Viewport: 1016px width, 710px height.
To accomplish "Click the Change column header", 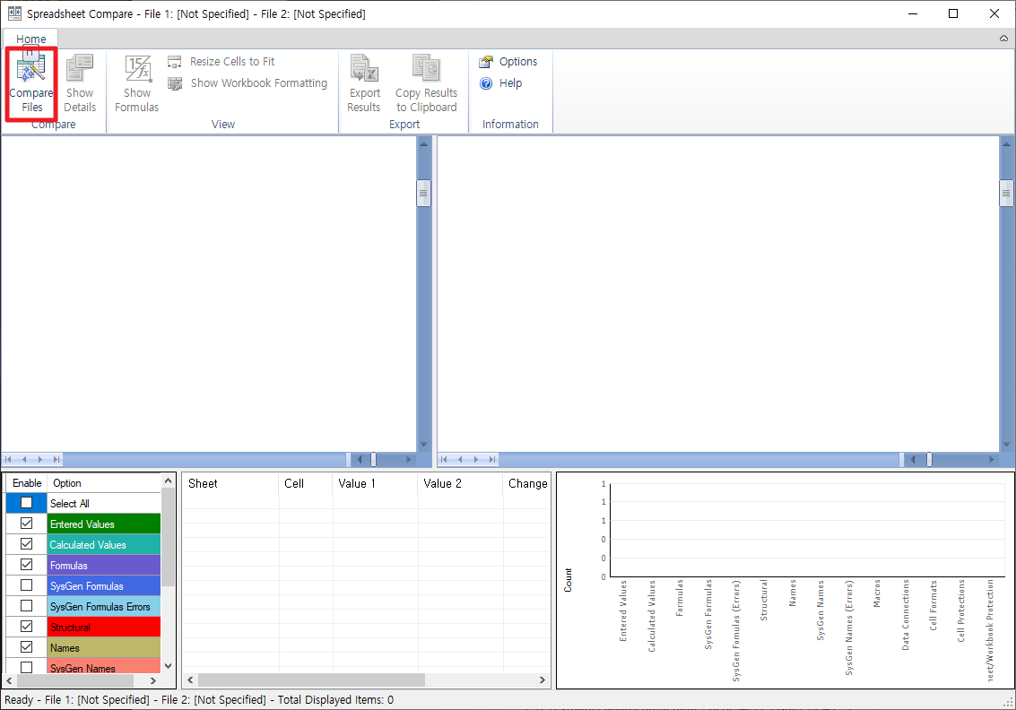I will tap(526, 483).
